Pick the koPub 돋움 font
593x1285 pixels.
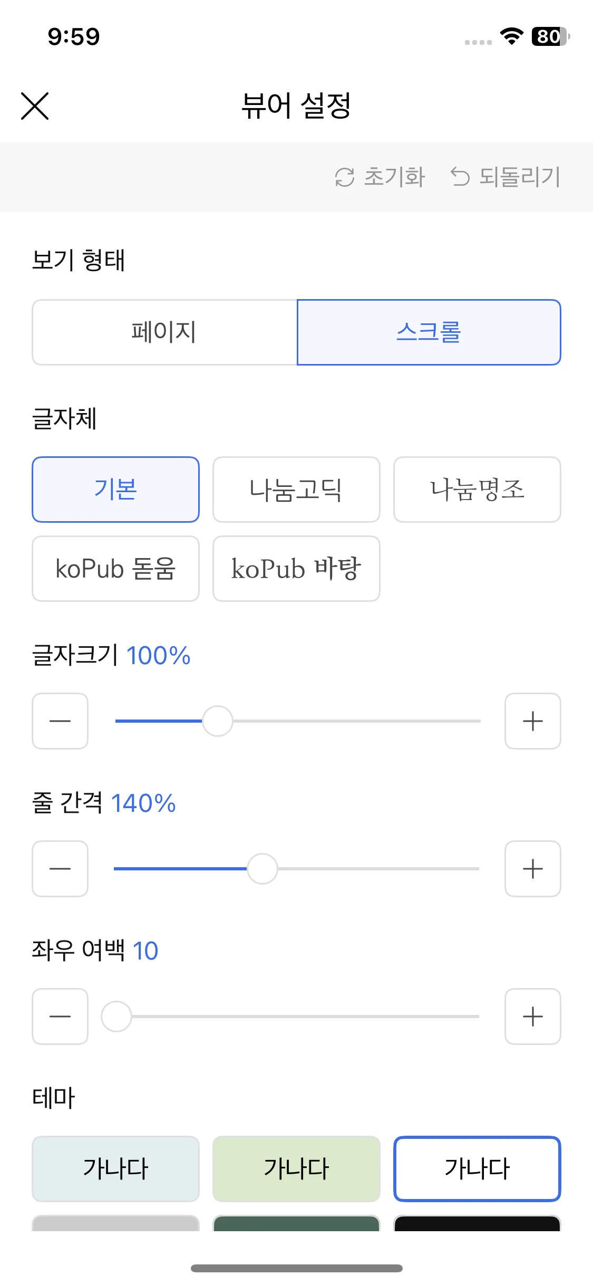tap(115, 569)
